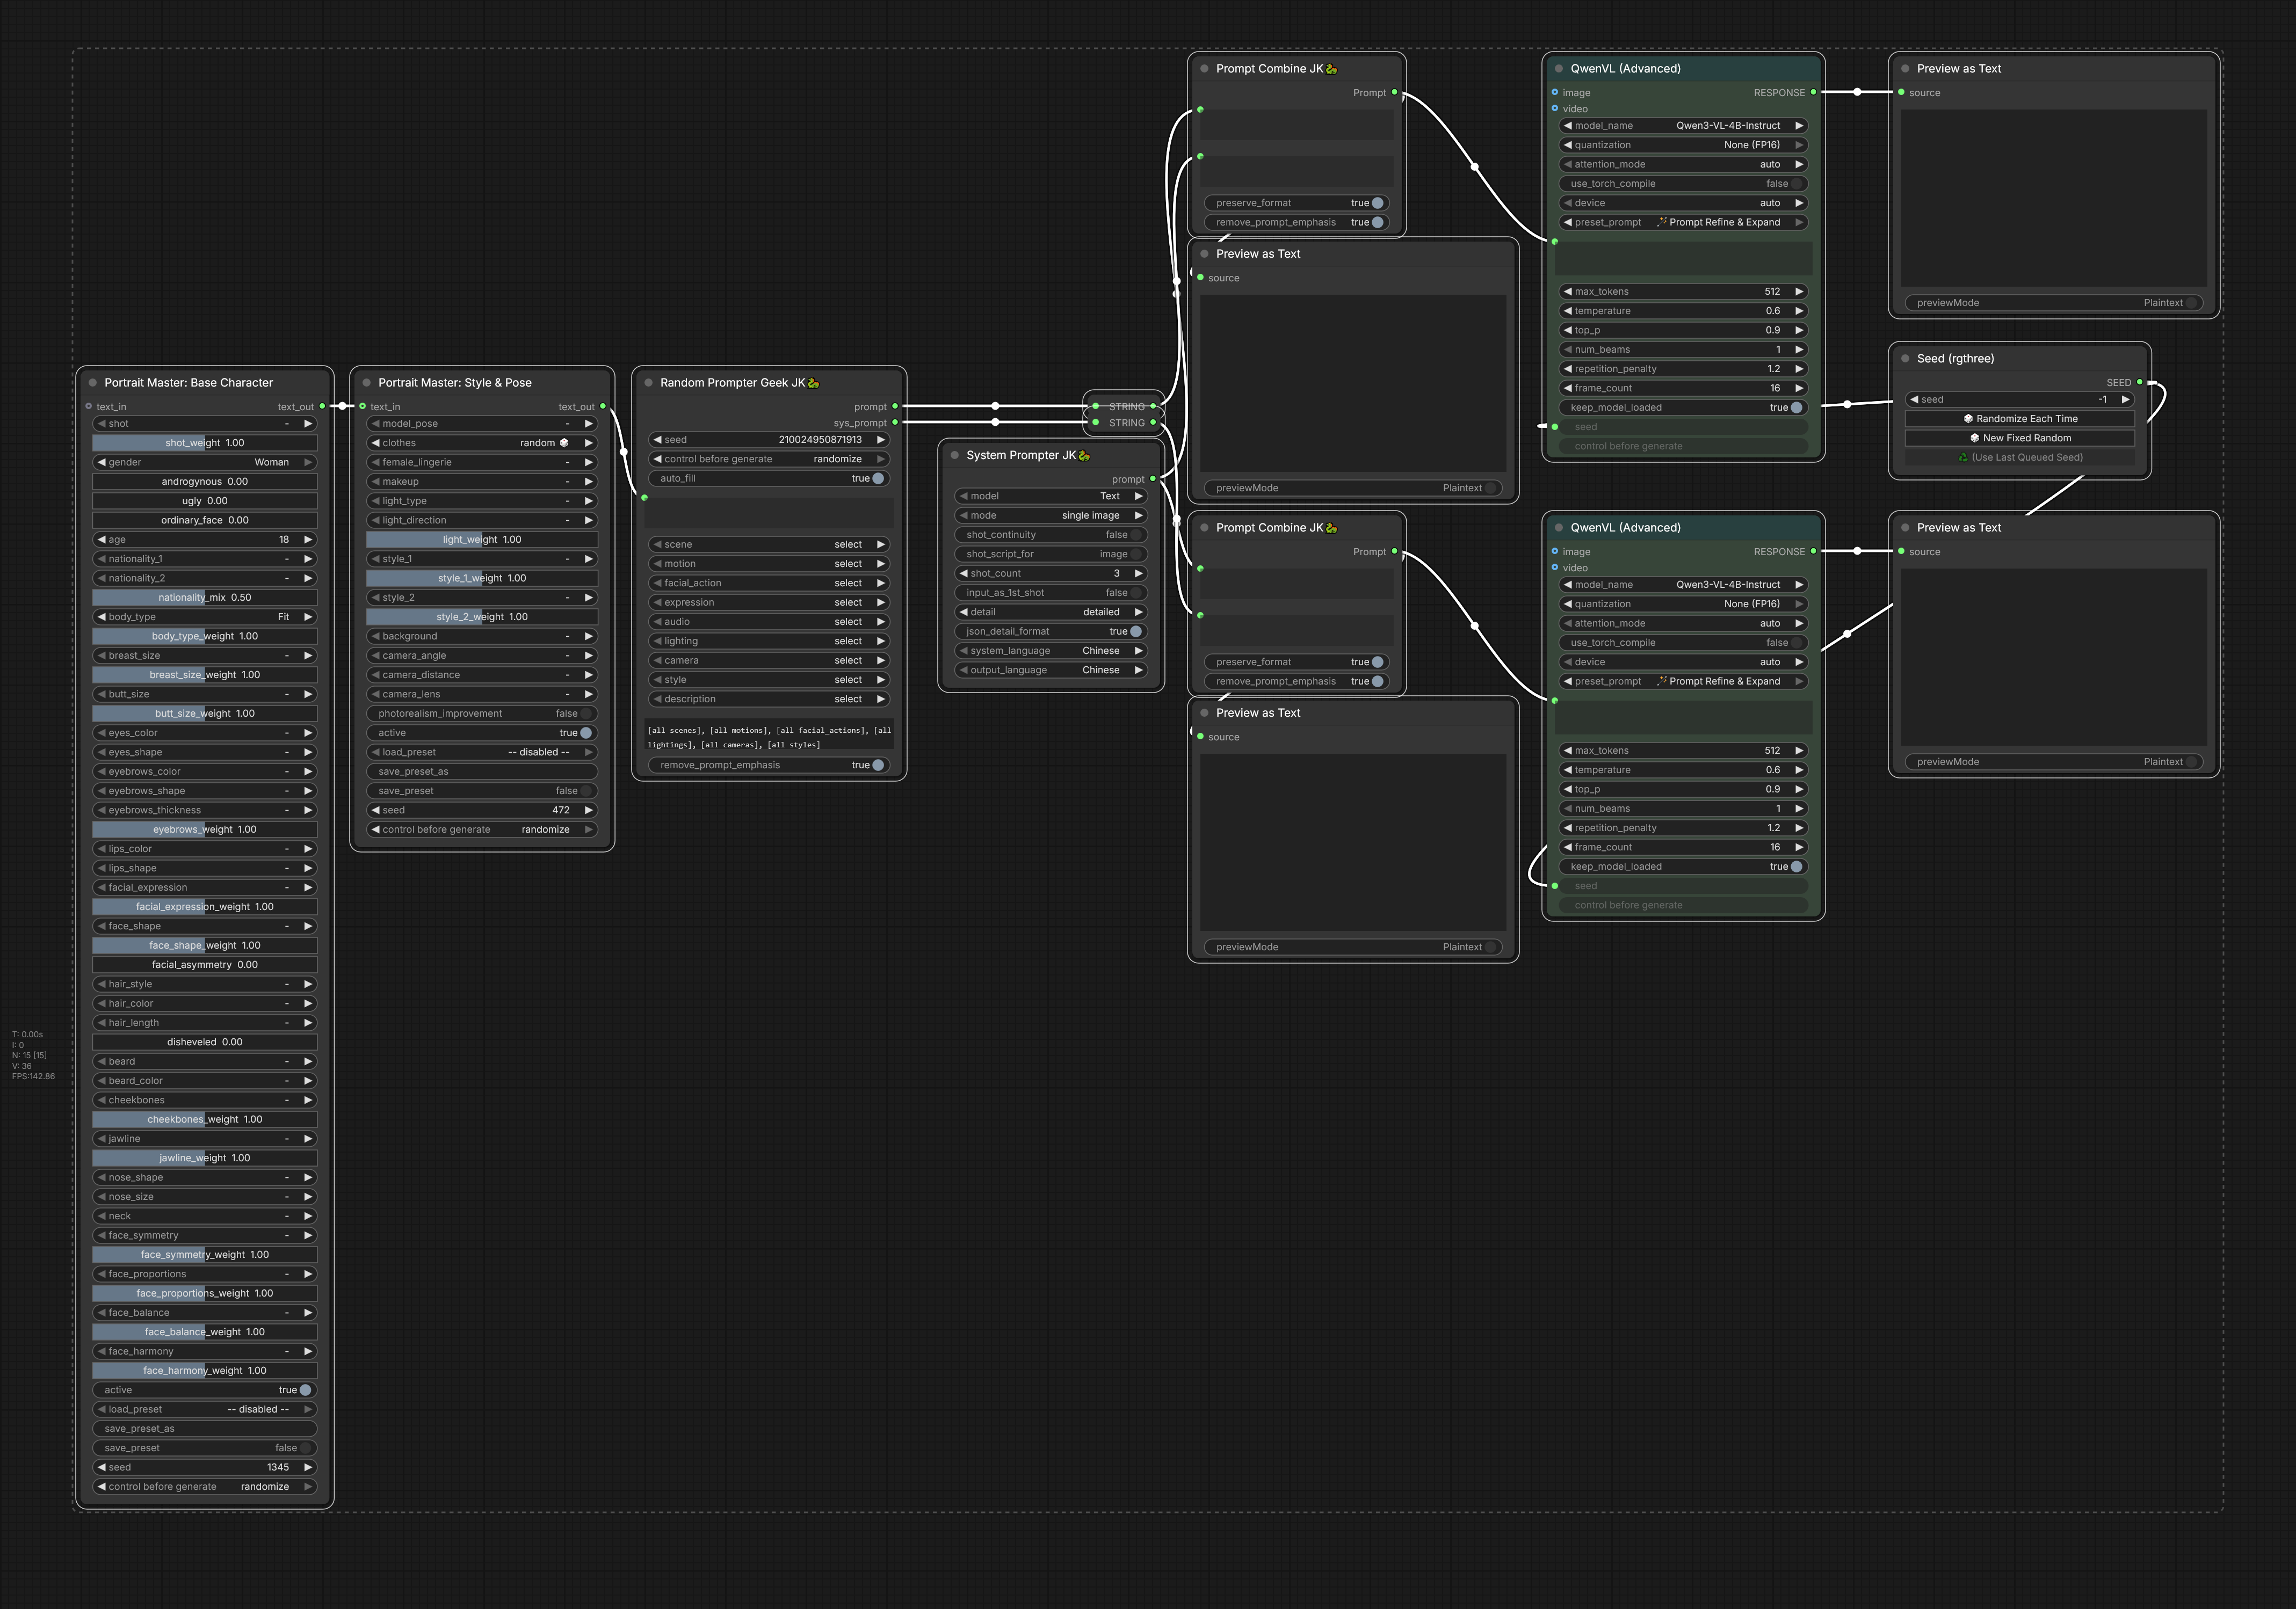The height and width of the screenshot is (1609, 2296).
Task: Toggle active switch in Style & Pose node
Action: (x=482, y=732)
